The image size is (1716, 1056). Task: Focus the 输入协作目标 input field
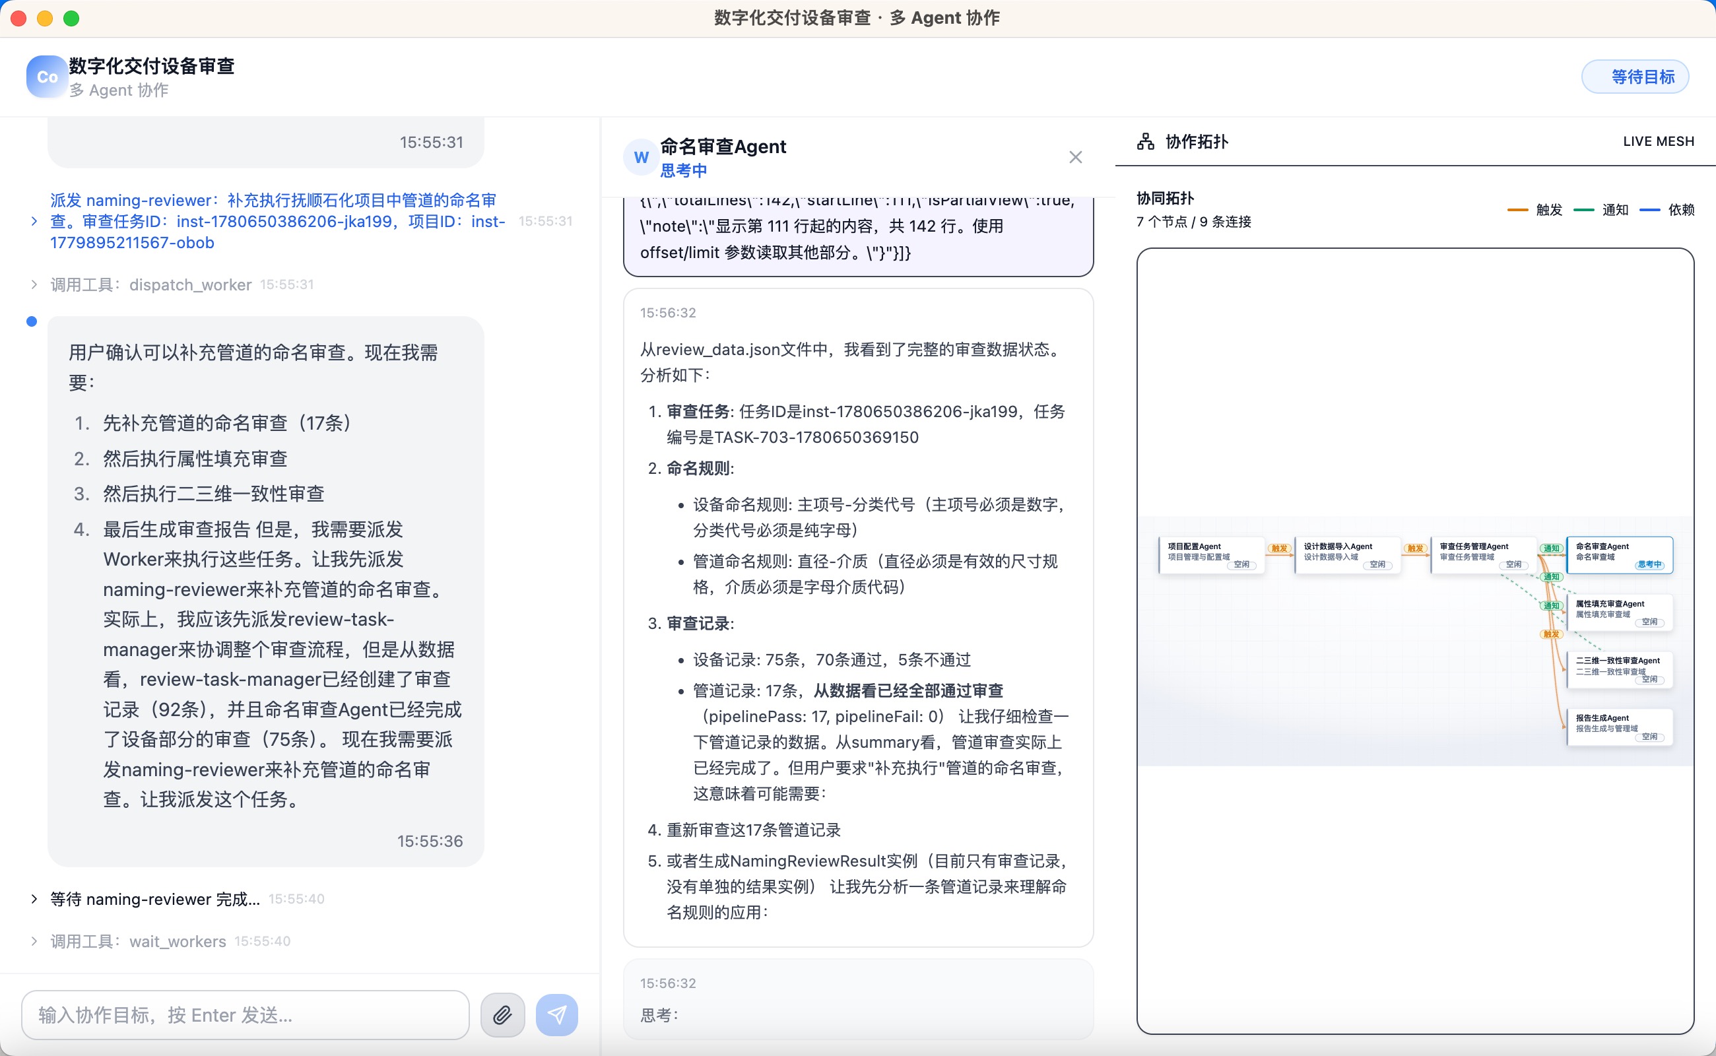click(245, 1015)
